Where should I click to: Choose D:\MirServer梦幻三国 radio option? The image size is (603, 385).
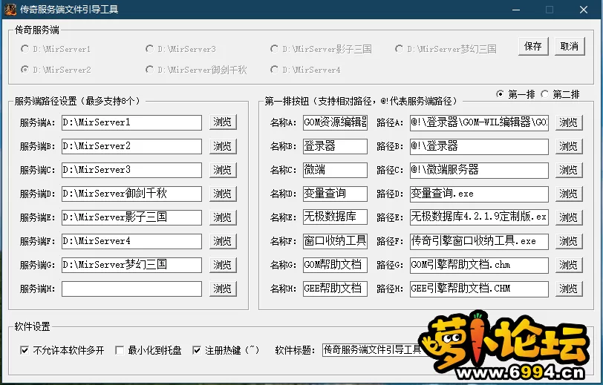click(446, 49)
